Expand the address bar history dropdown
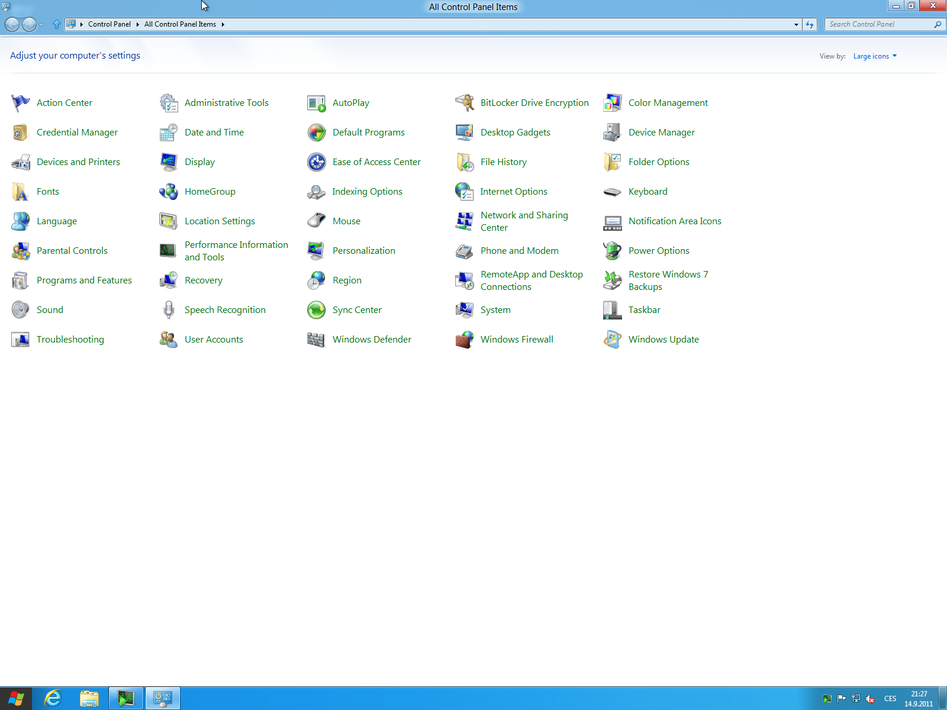This screenshot has width=947, height=710. (796, 24)
